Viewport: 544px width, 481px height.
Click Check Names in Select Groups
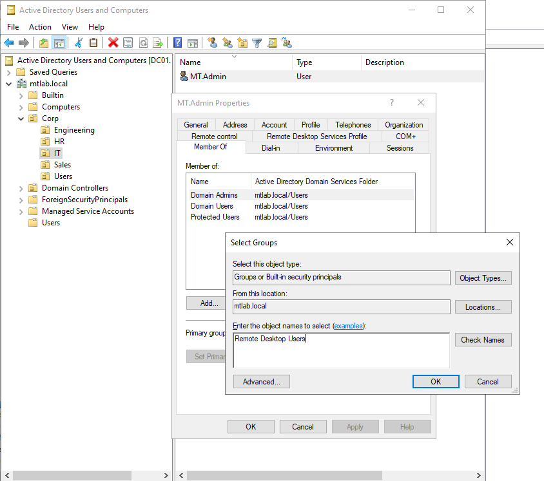point(483,340)
